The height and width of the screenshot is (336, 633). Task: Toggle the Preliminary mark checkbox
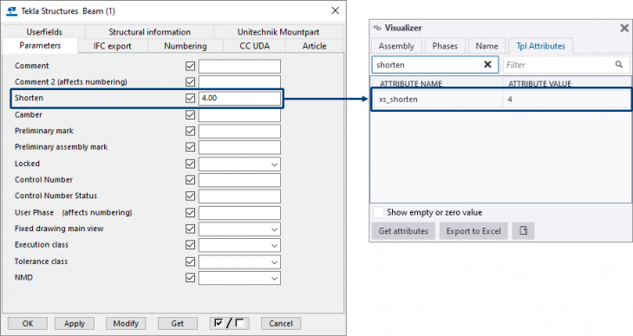(190, 131)
